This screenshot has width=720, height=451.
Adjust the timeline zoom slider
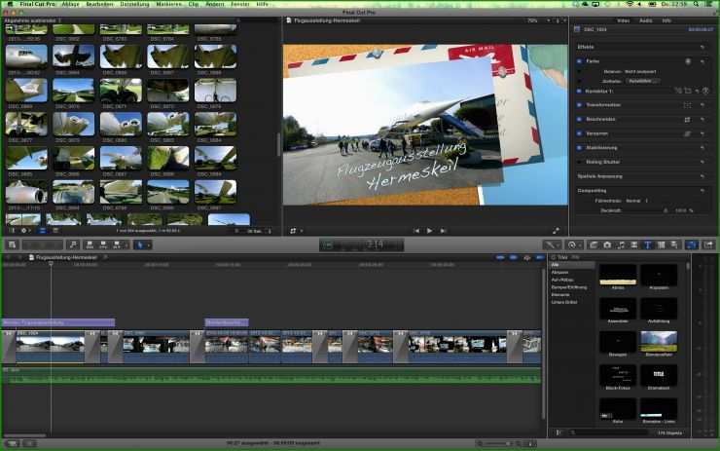coord(497,443)
